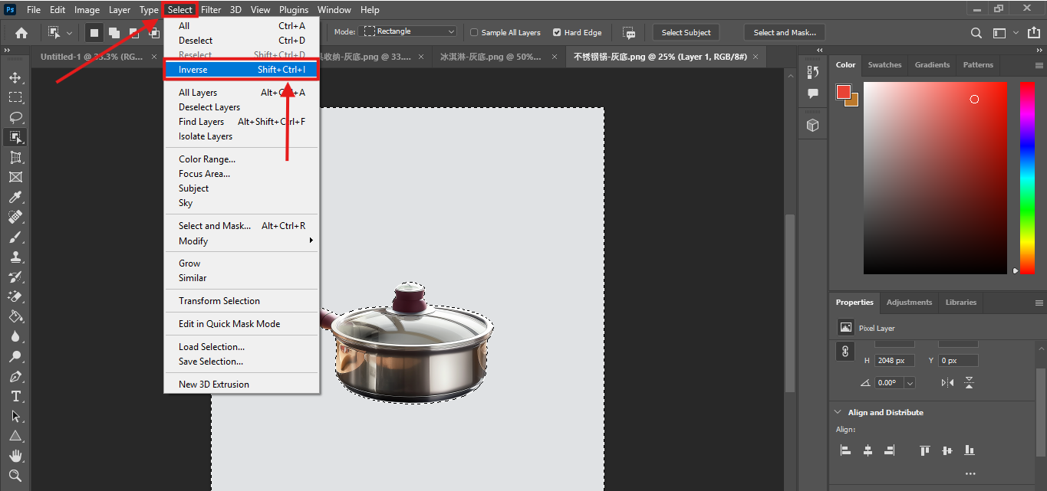Open the feedback speech bubble icon

pyautogui.click(x=629, y=33)
